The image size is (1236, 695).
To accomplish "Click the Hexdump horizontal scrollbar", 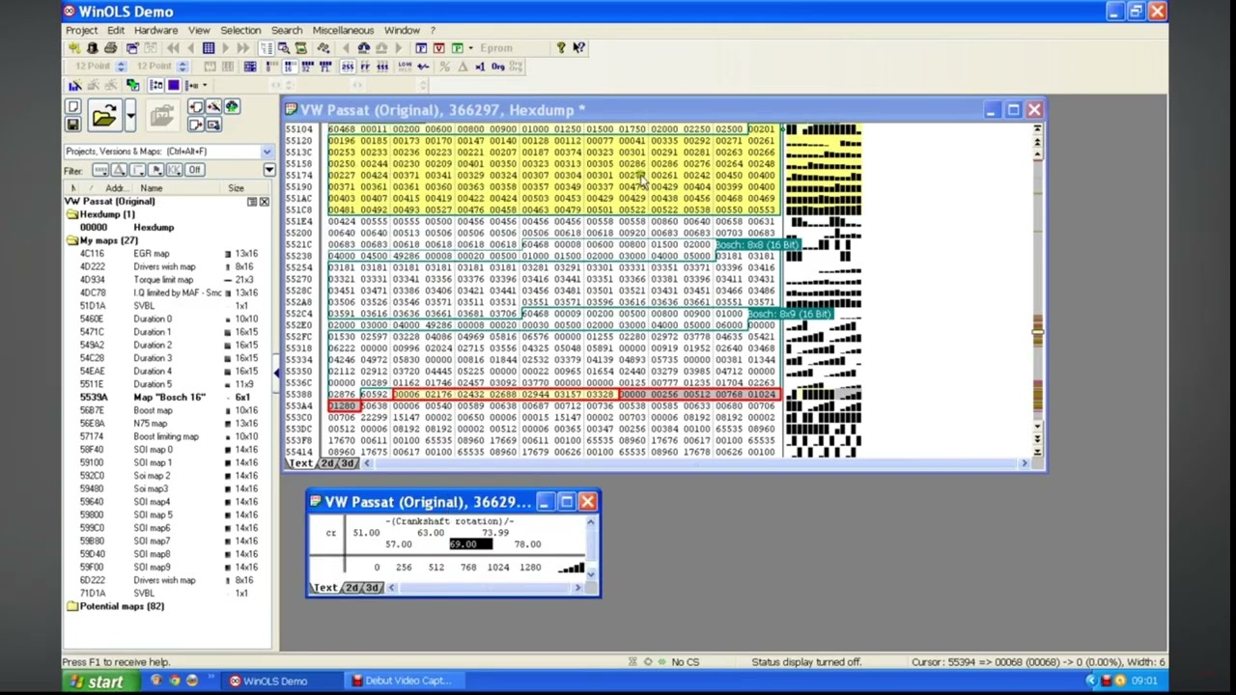I will (x=693, y=463).
